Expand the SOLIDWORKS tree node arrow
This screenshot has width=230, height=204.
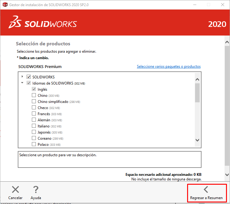click(x=22, y=76)
